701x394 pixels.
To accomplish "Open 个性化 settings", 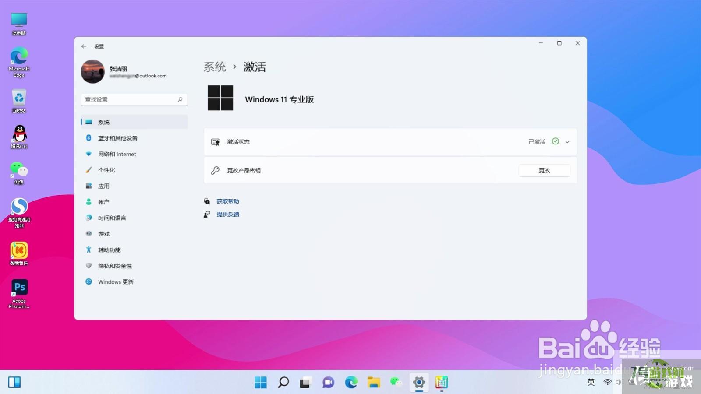I will coord(134,170).
